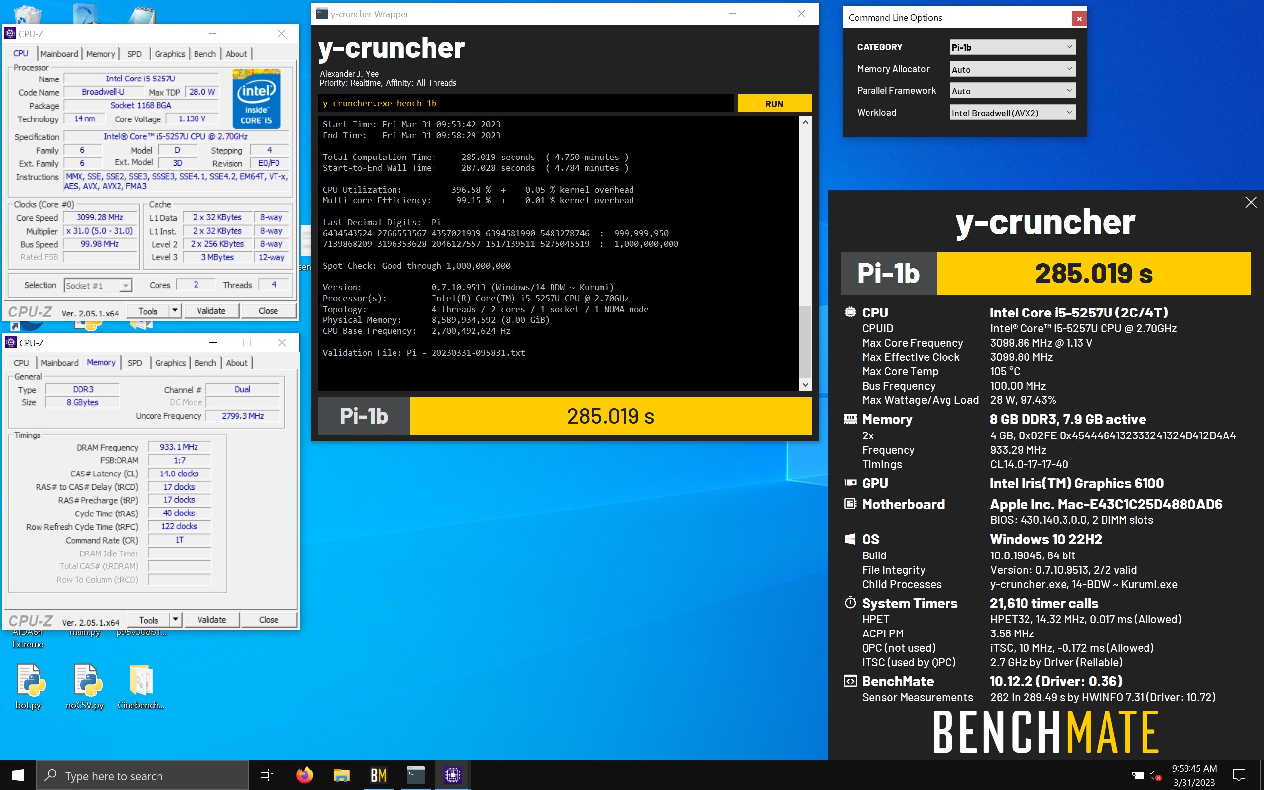
Task: Click Validate in the top CPU-Z window
Action: (211, 311)
